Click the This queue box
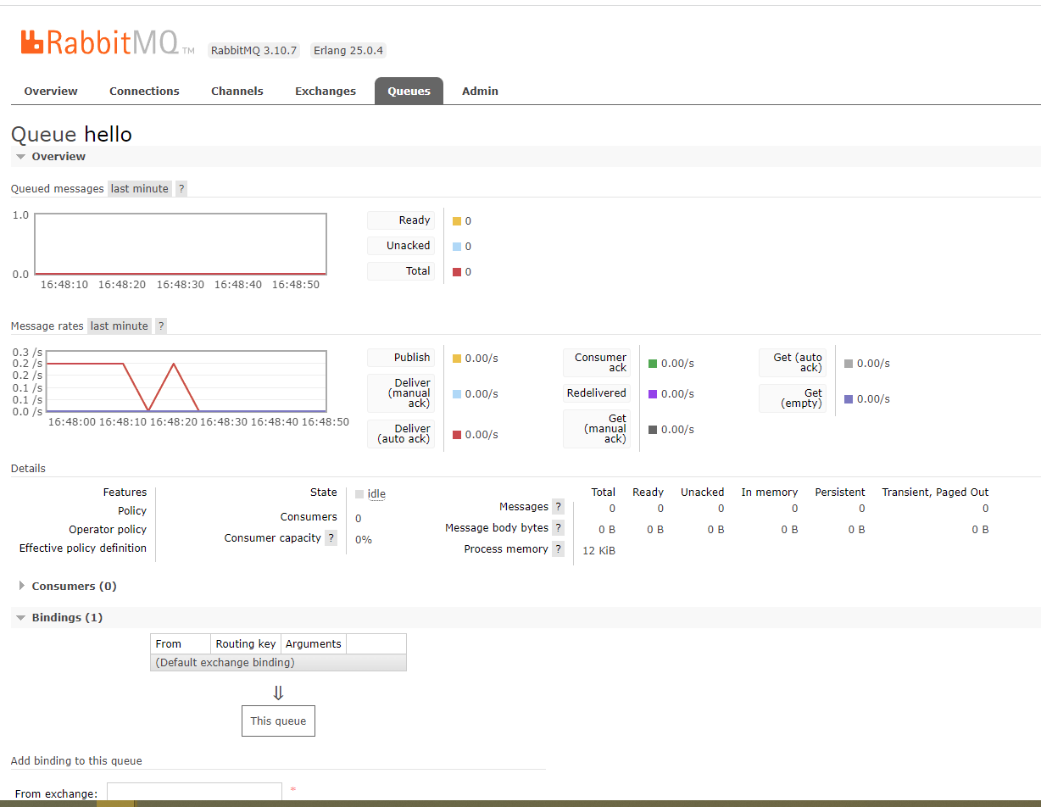The image size is (1041, 807). (278, 721)
